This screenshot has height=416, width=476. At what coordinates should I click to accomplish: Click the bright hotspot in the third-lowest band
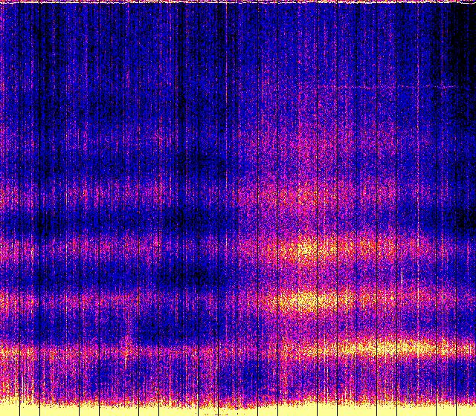[306, 248]
